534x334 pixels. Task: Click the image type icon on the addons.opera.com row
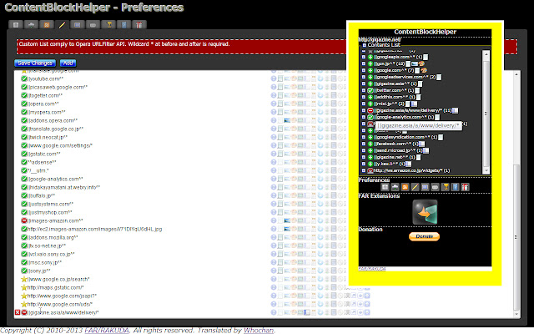(x=287, y=120)
